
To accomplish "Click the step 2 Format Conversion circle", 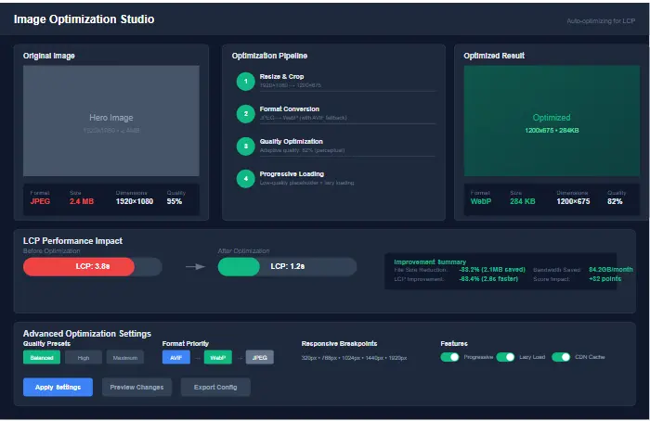I will [245, 114].
